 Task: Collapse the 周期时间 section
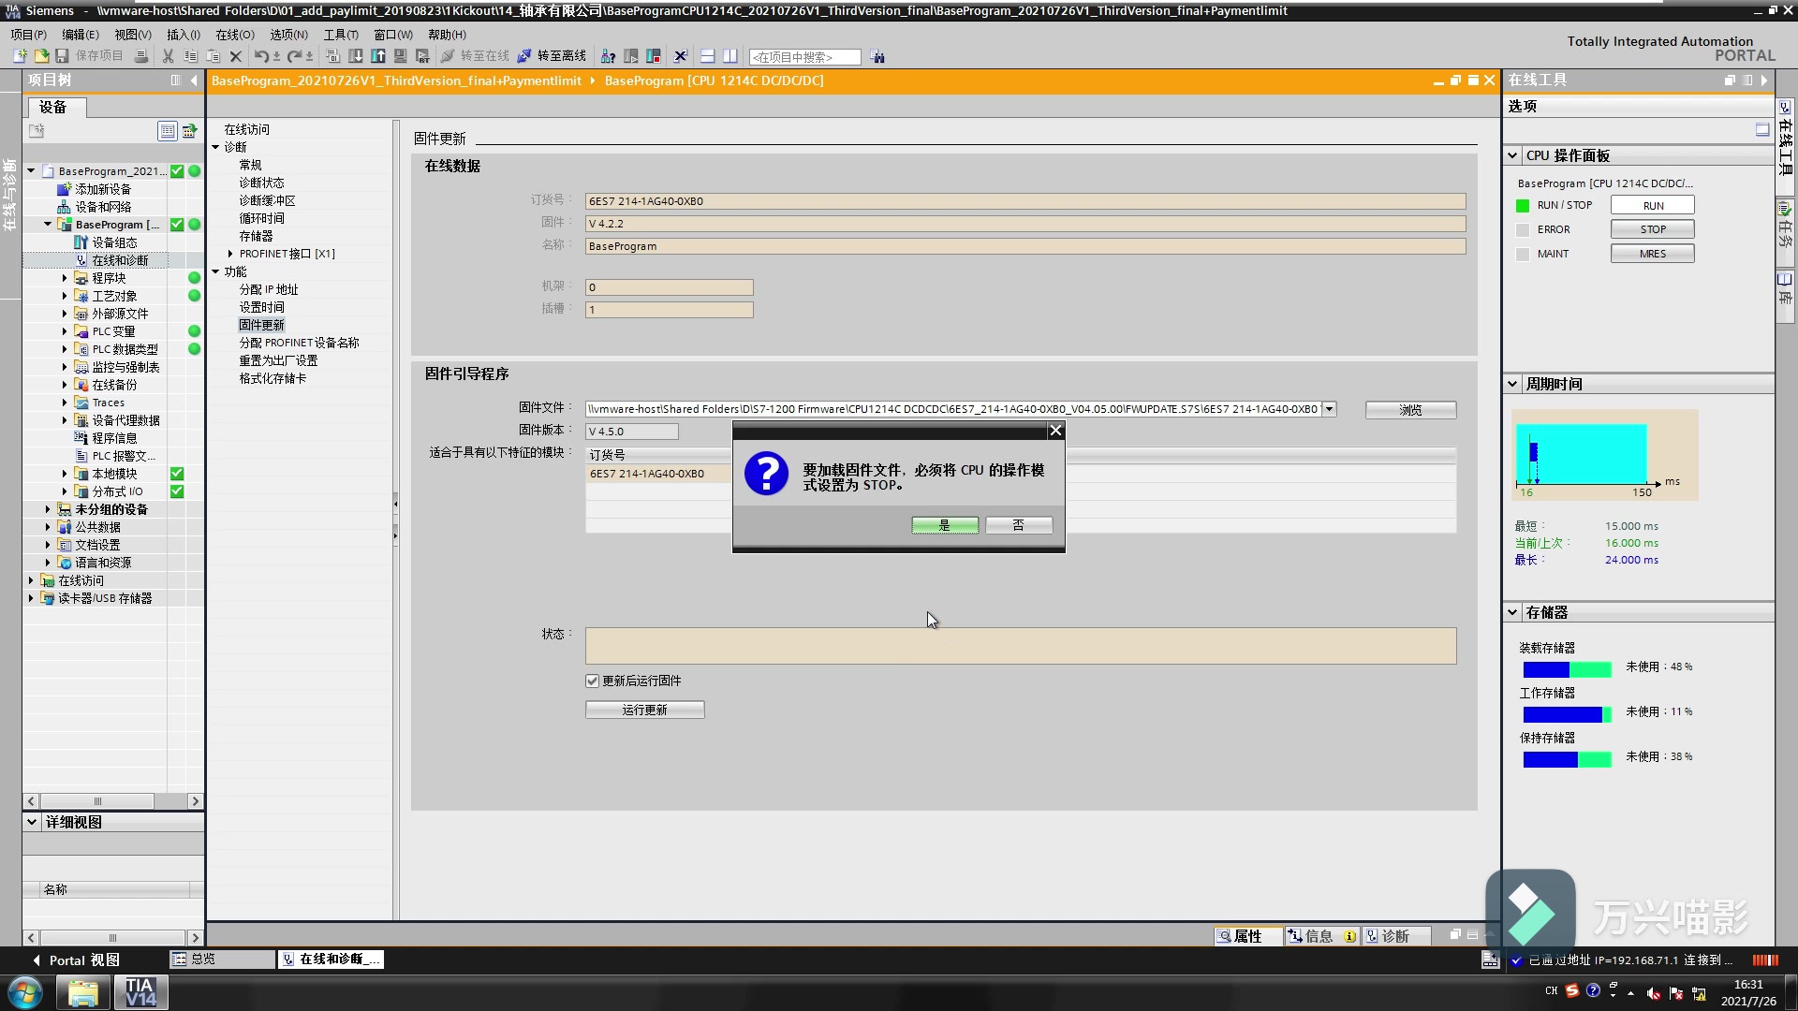[1512, 384]
